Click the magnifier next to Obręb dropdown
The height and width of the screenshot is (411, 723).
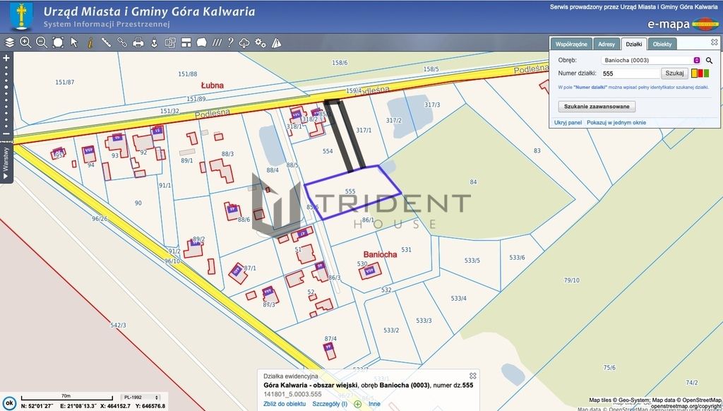[709, 61]
